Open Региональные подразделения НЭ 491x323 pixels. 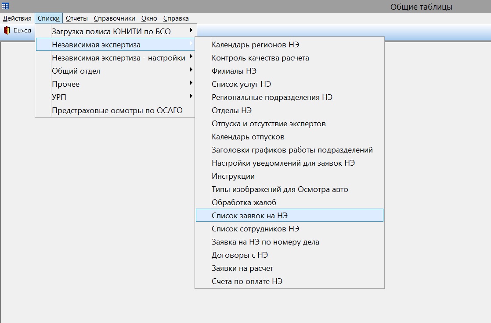(x=290, y=97)
